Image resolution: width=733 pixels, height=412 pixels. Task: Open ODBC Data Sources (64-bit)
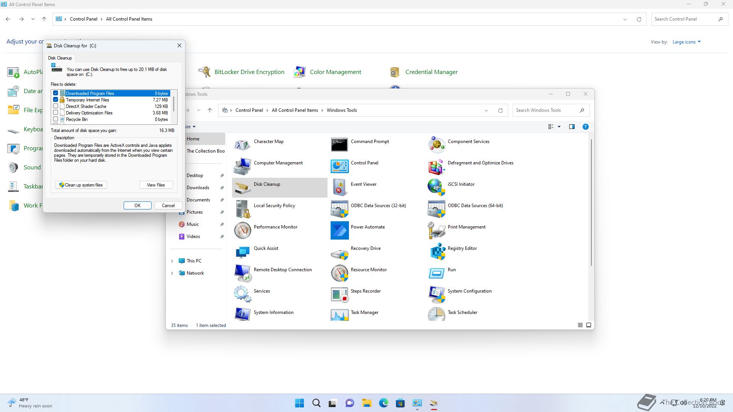coord(436,209)
